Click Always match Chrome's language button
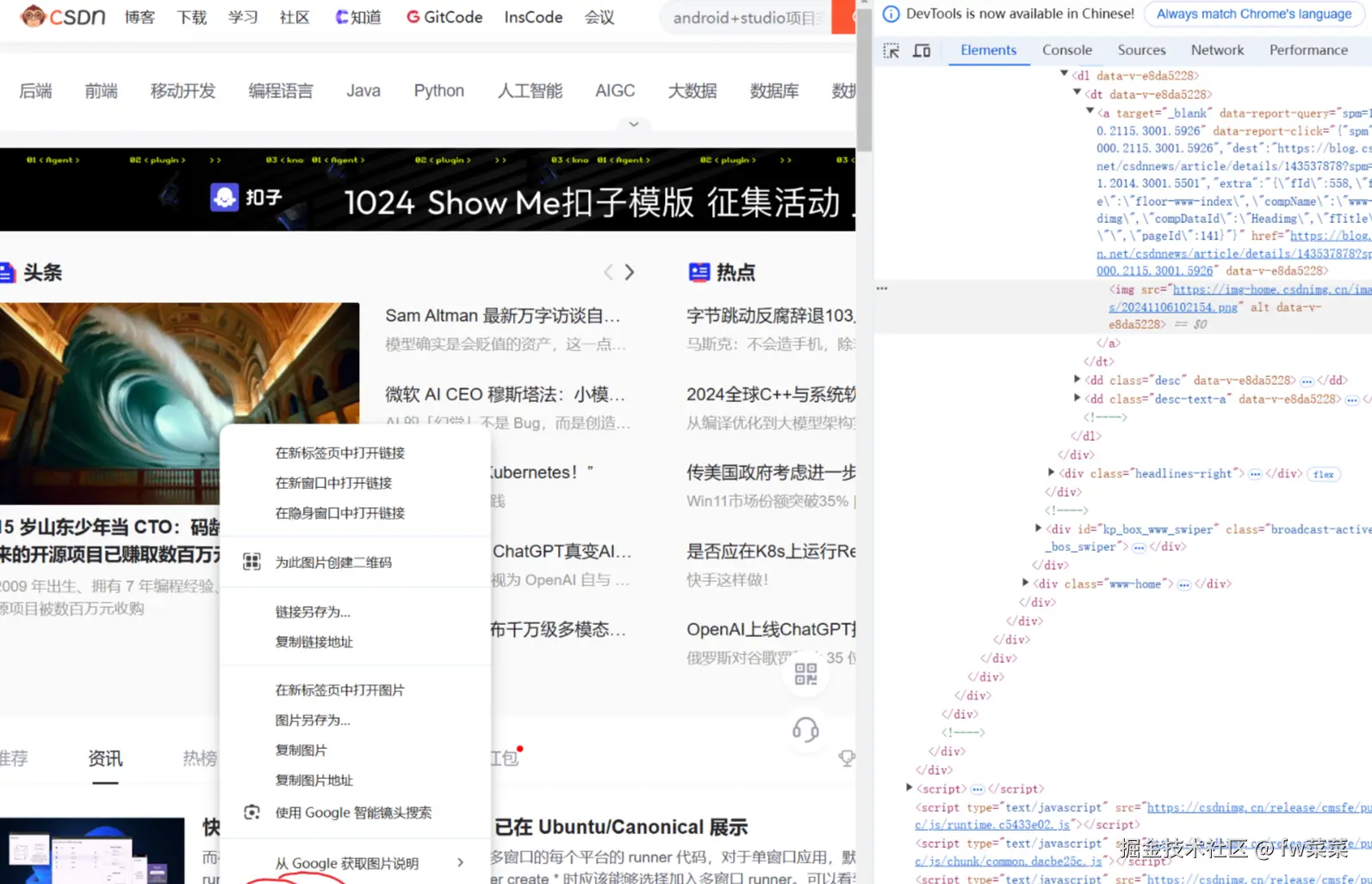 pos(1254,14)
